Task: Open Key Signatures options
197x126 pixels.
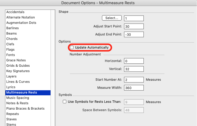Action: [x=18, y=71]
